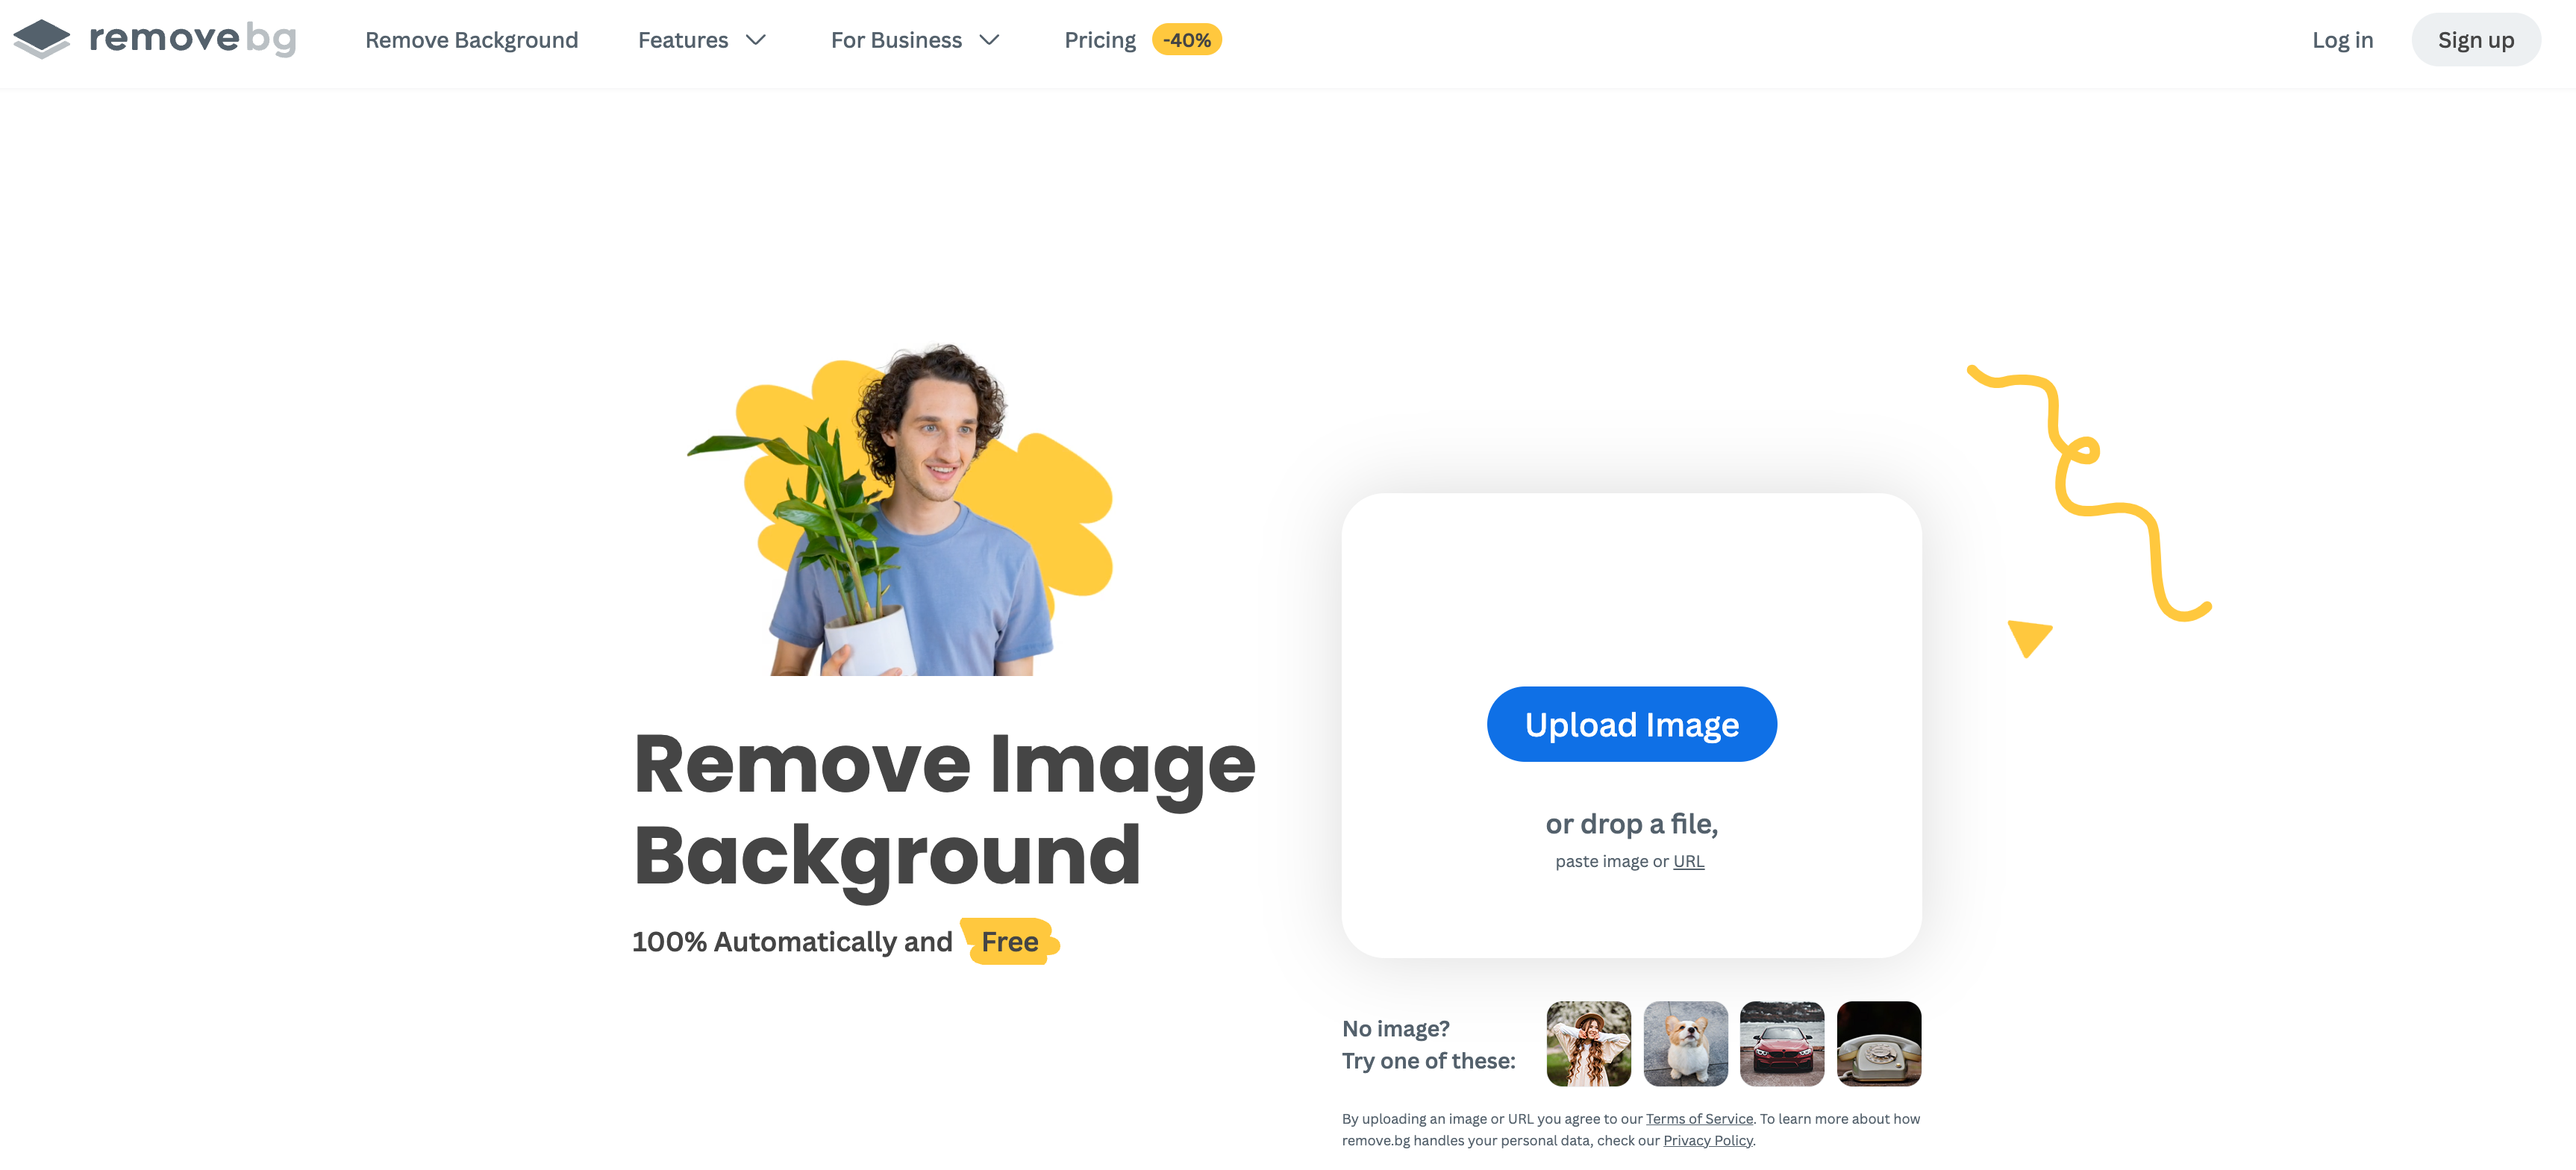Click the Terms of Service link

pos(1698,1118)
